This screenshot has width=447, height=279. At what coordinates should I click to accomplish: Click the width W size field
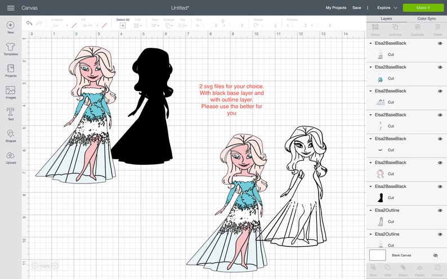[x=209, y=26]
